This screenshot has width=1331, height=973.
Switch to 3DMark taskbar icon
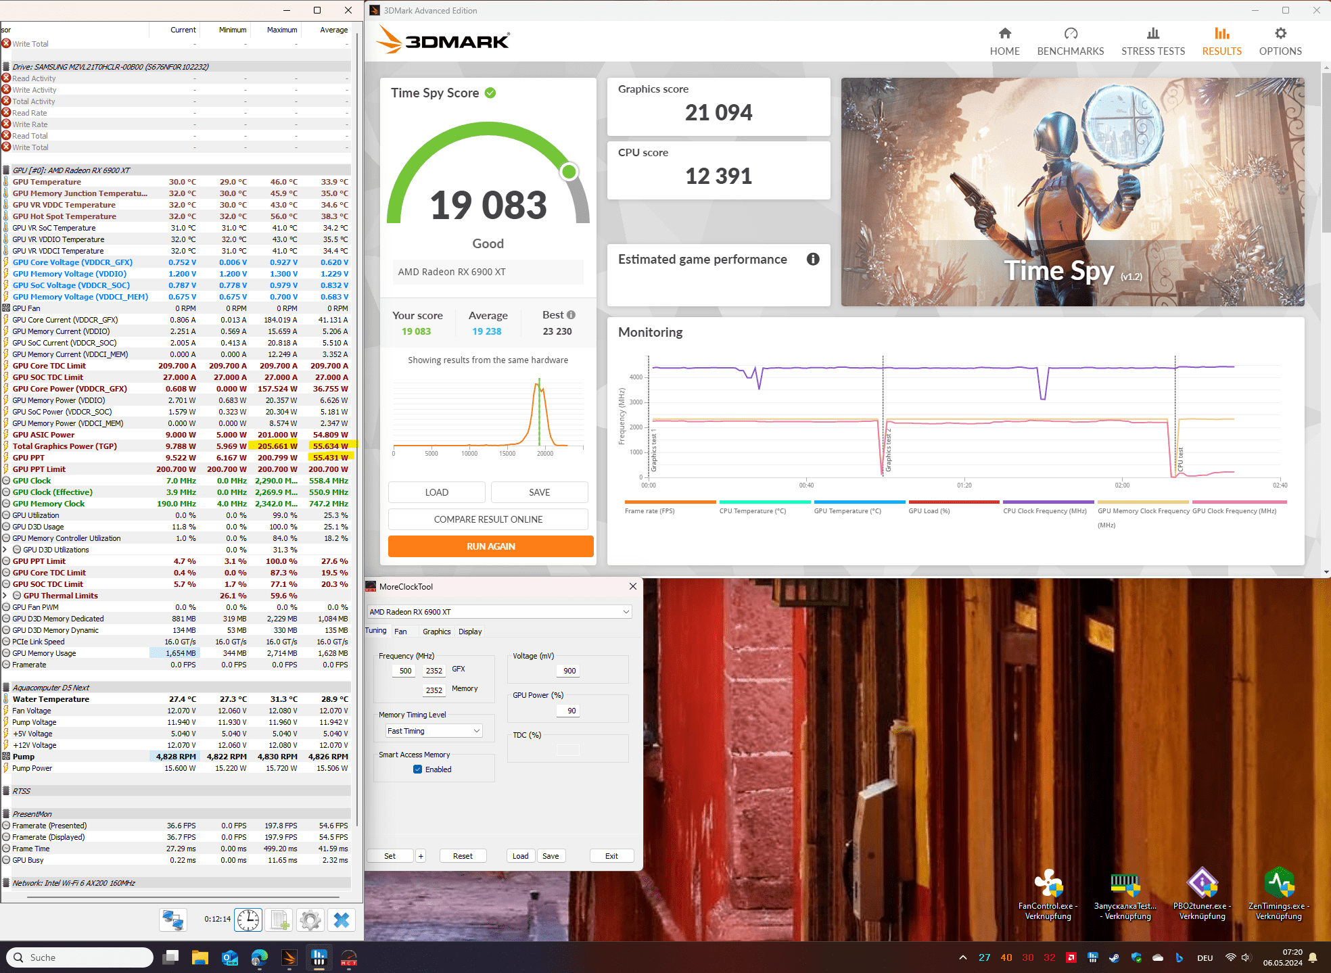coord(289,957)
